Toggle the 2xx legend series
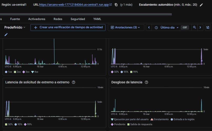 coord(17,72)
